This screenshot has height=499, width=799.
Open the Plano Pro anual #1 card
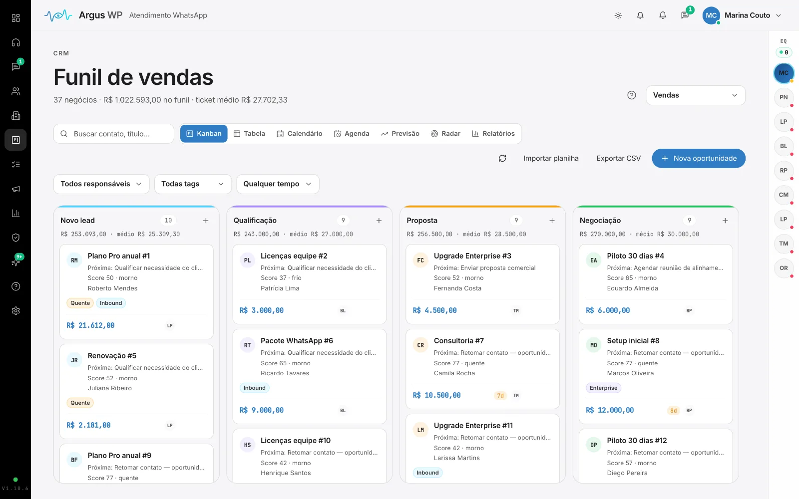coord(136,291)
